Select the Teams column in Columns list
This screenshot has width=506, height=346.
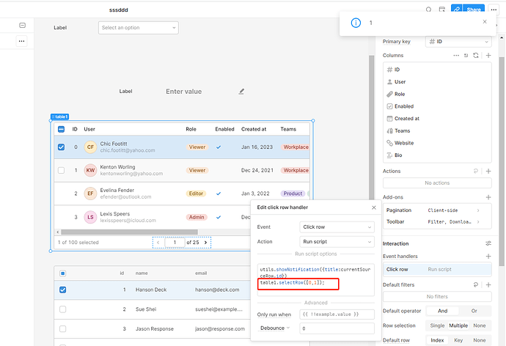coord(437,131)
